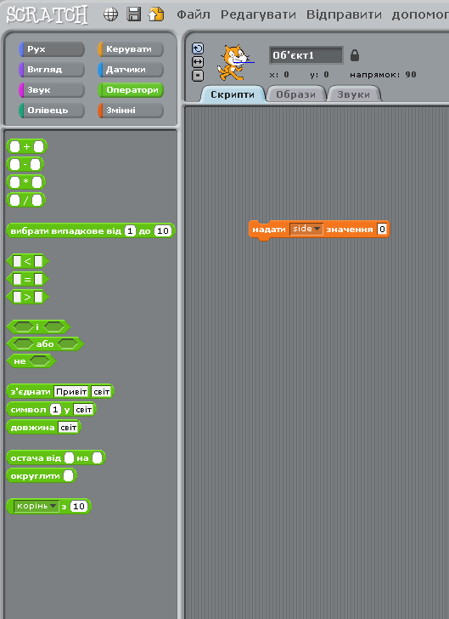The image size is (449, 619).
Task: Click the division (/) operator block
Action: tap(26, 200)
